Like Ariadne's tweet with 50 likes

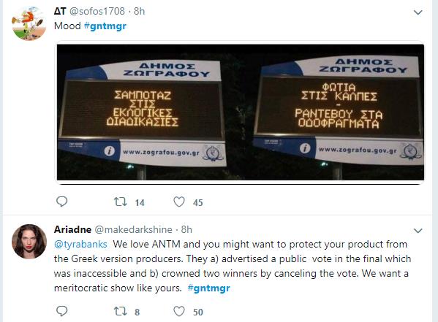coord(179,311)
